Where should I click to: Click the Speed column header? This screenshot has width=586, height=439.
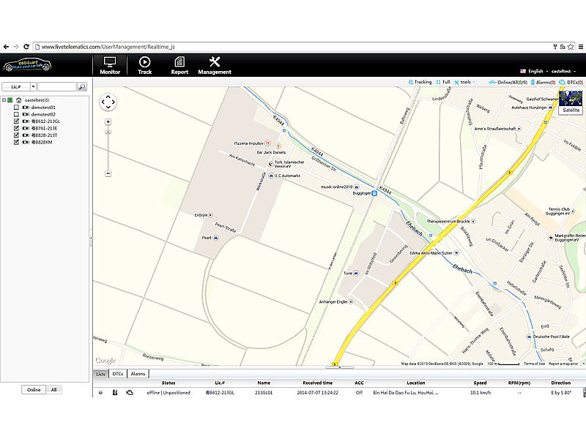pyautogui.click(x=480, y=383)
